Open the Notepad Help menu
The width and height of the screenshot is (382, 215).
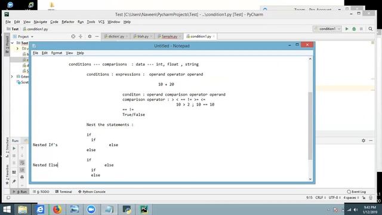tap(80, 53)
